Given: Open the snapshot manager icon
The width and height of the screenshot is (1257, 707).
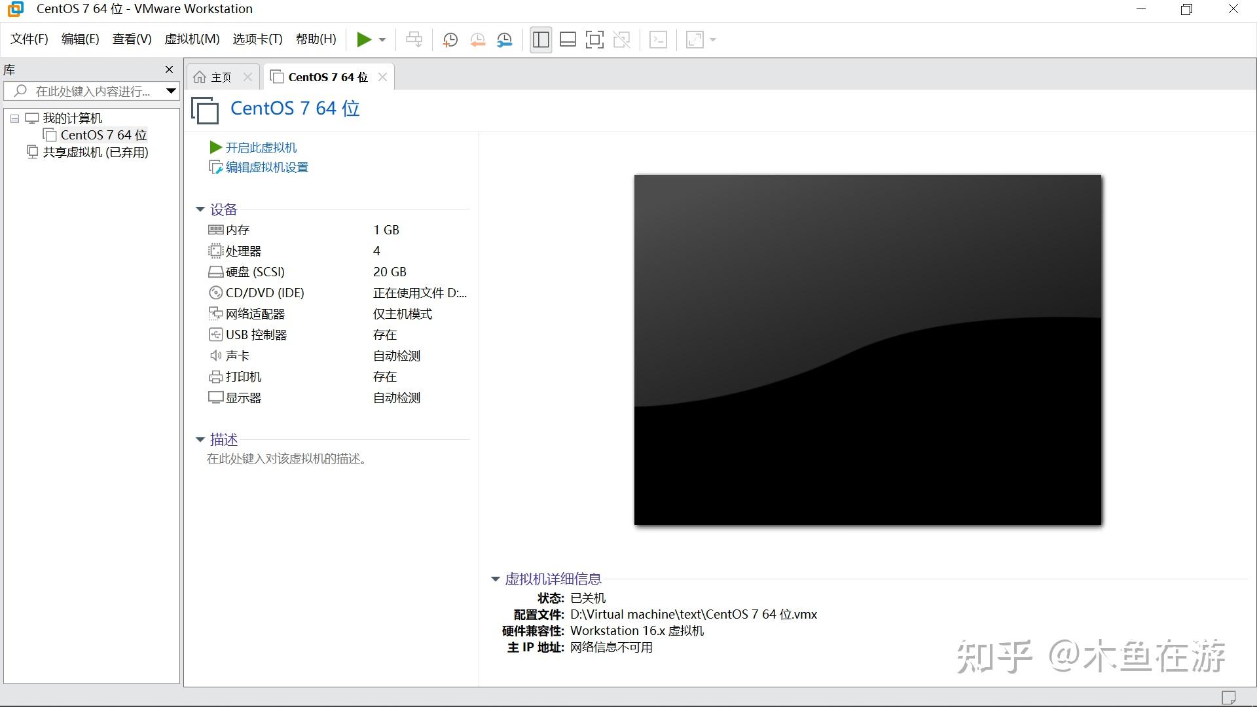Looking at the screenshot, I should (505, 39).
